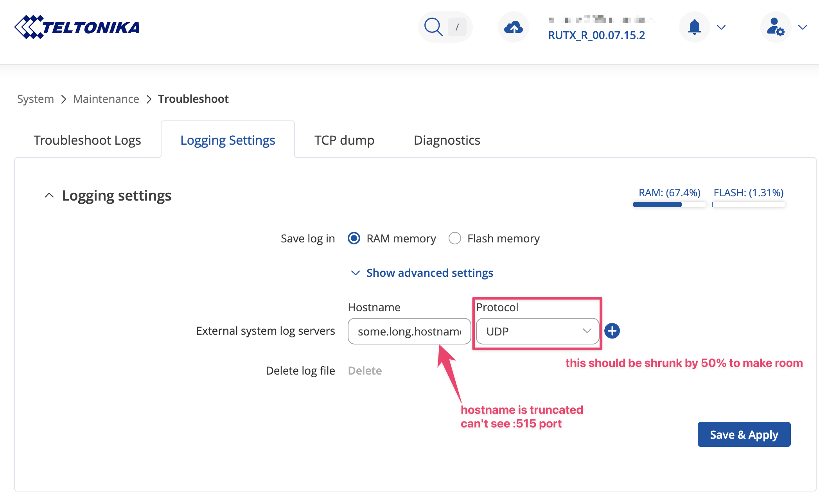The height and width of the screenshot is (495, 819).
Task: Open the notifications bell icon
Action: coord(694,27)
